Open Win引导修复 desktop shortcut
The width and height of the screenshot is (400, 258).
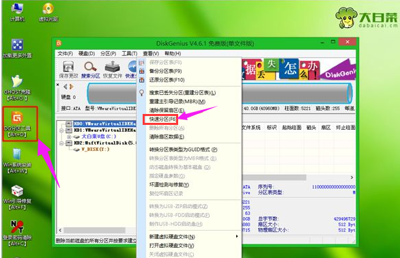click(17, 197)
